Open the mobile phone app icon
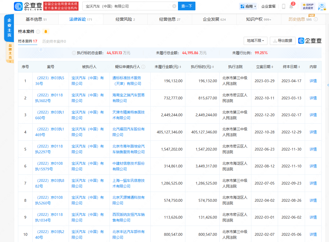Screen dimensions: 329x242 [283, 6]
